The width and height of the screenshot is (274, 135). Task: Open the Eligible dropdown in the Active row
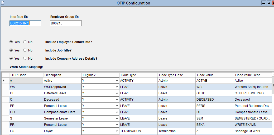(117, 81)
